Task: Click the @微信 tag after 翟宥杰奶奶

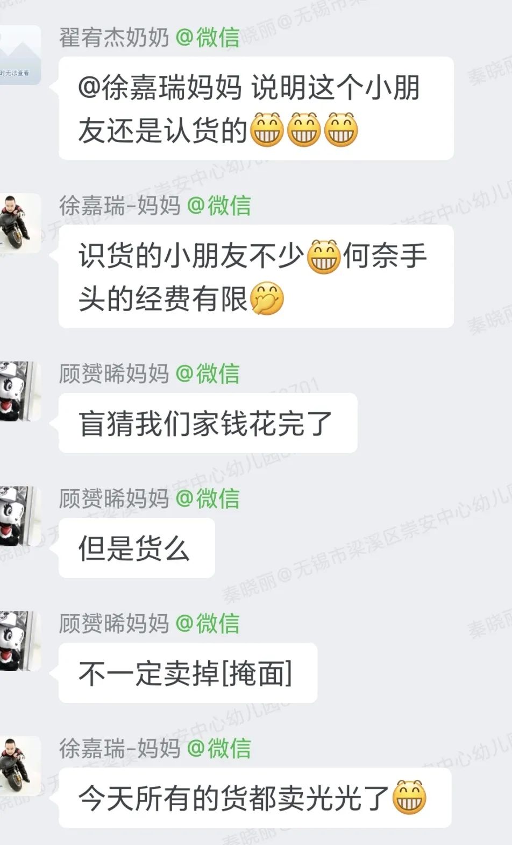Action: (x=208, y=38)
